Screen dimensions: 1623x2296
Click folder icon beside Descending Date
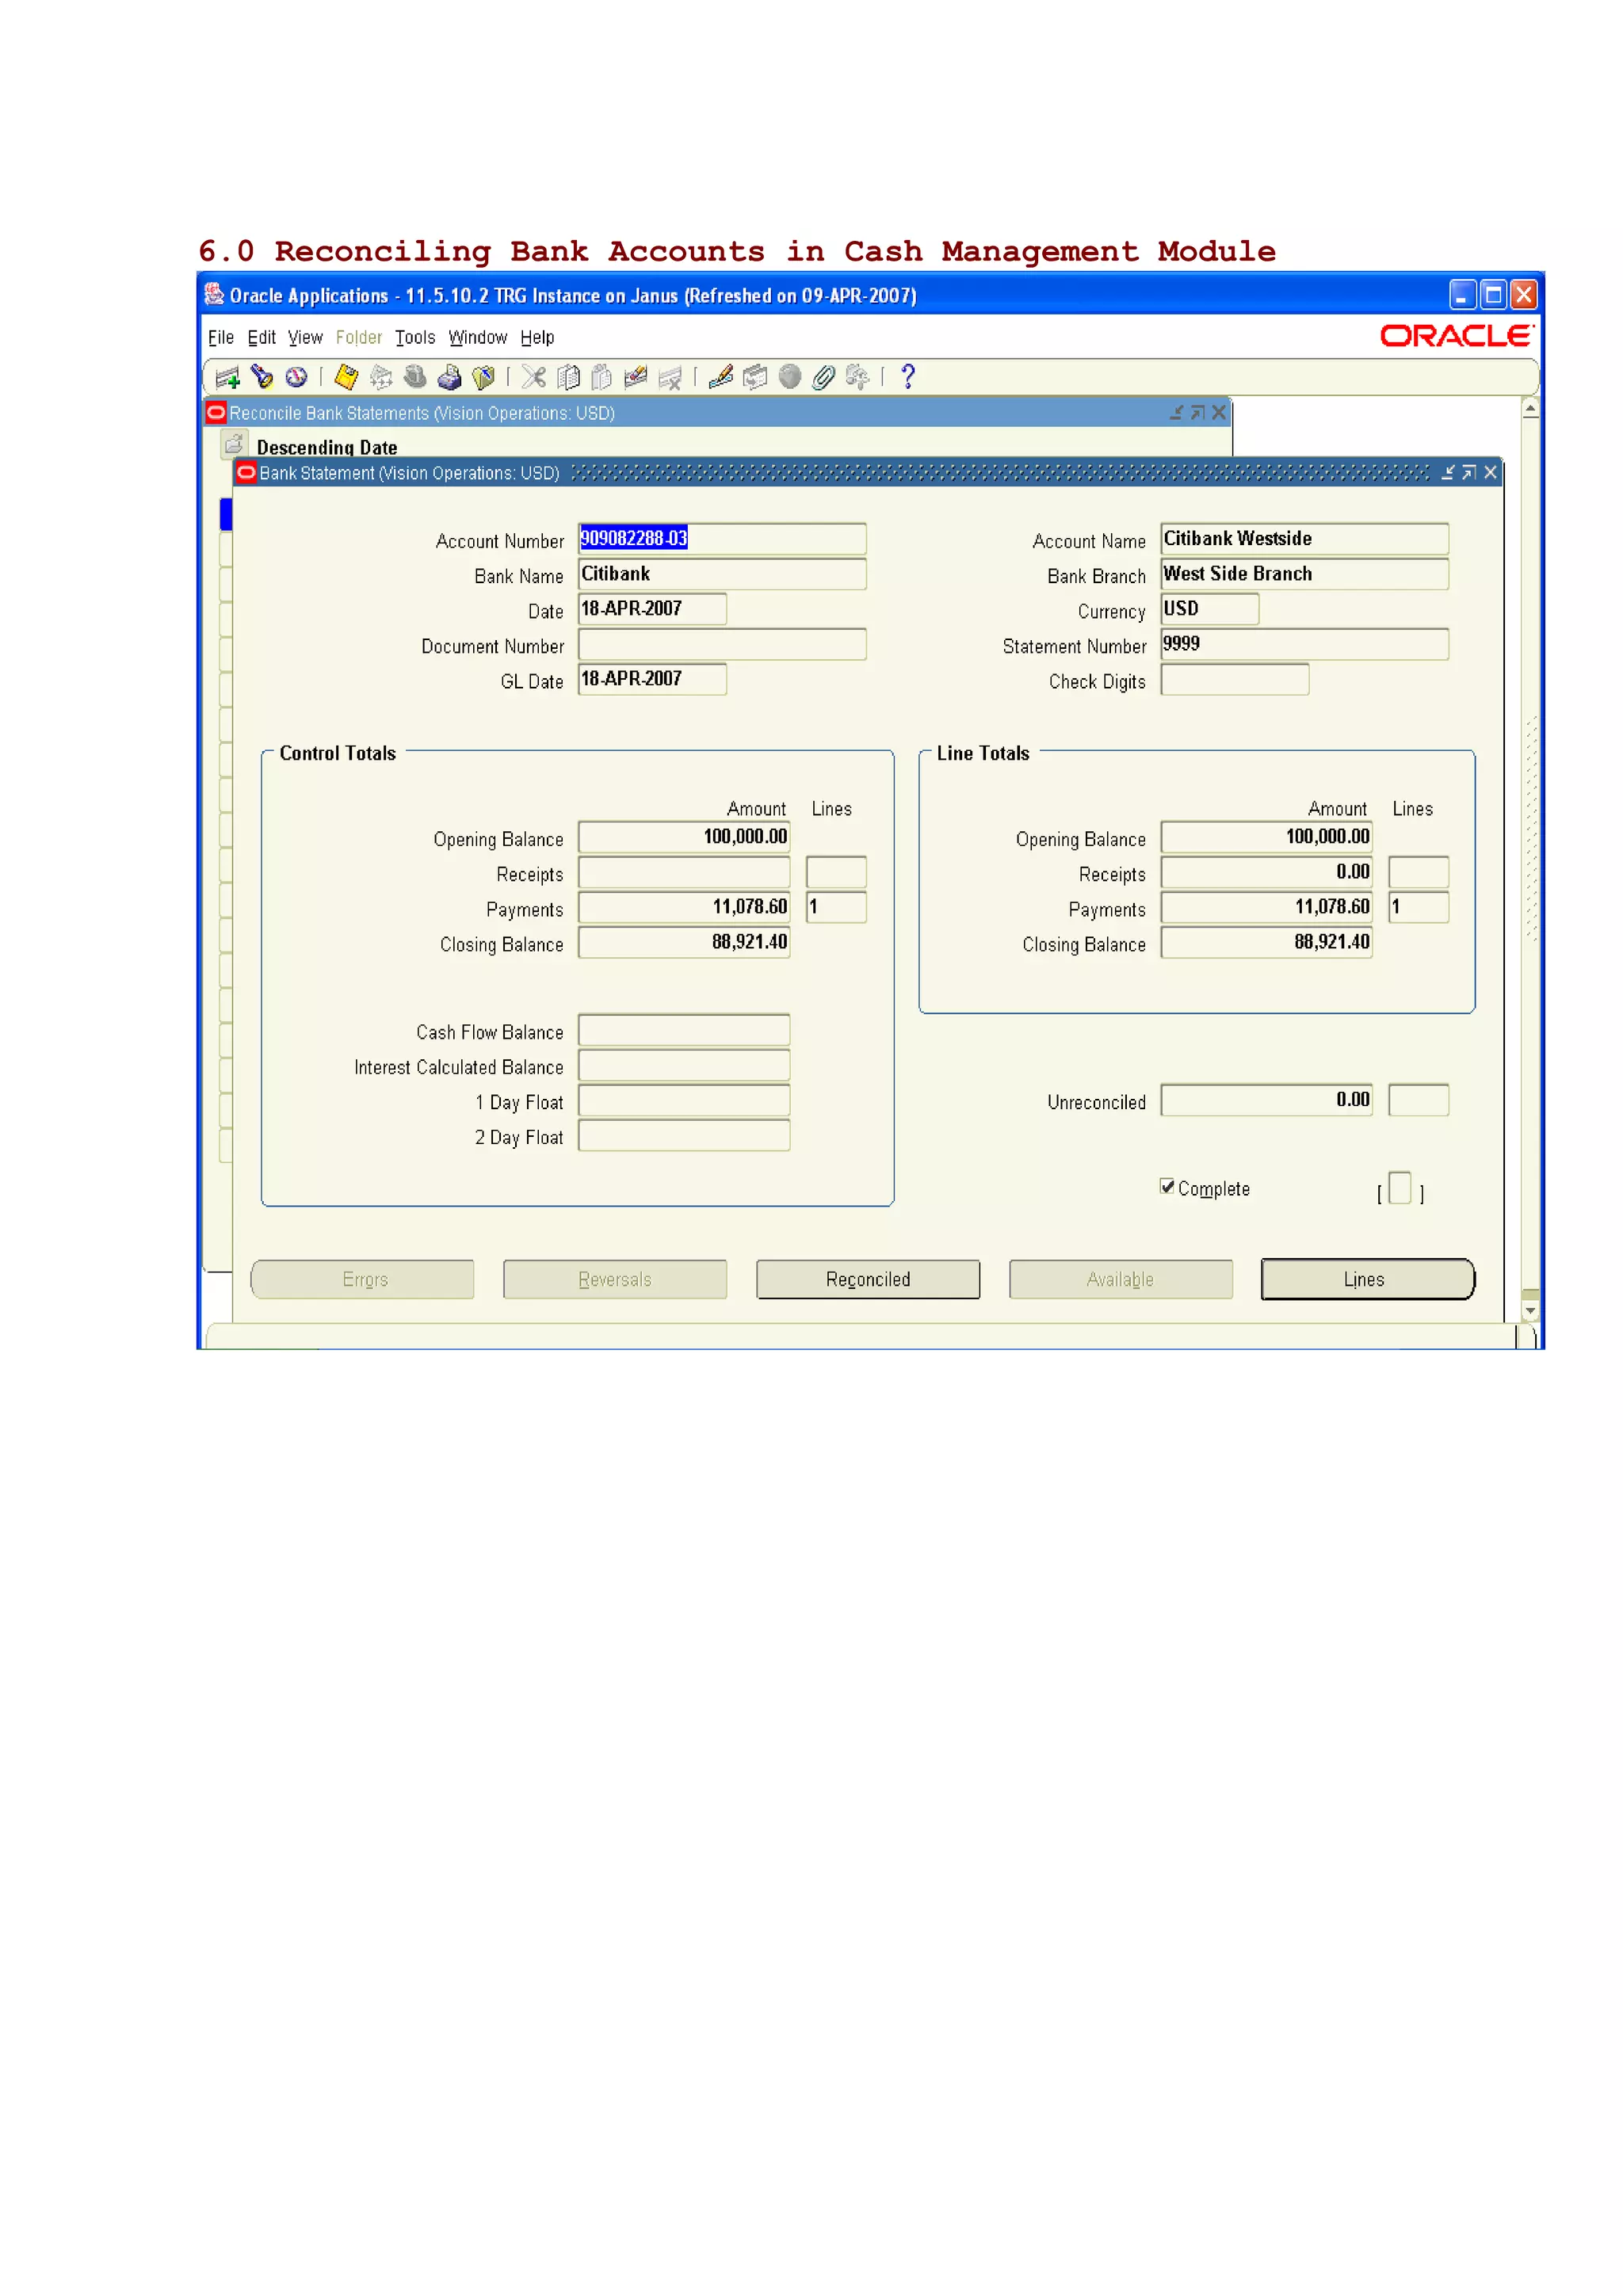tap(234, 444)
